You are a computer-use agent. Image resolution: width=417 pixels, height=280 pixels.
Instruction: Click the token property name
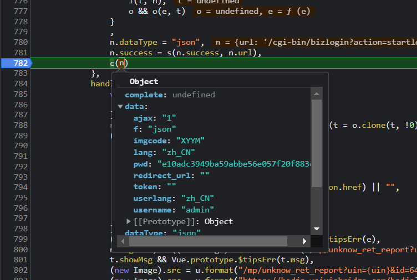[145, 187]
